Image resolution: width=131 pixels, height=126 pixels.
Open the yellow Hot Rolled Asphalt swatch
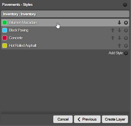click(5, 46)
